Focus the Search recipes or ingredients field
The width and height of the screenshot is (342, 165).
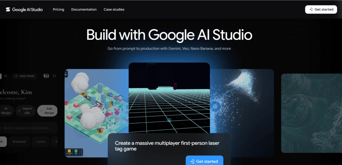coord(29,128)
